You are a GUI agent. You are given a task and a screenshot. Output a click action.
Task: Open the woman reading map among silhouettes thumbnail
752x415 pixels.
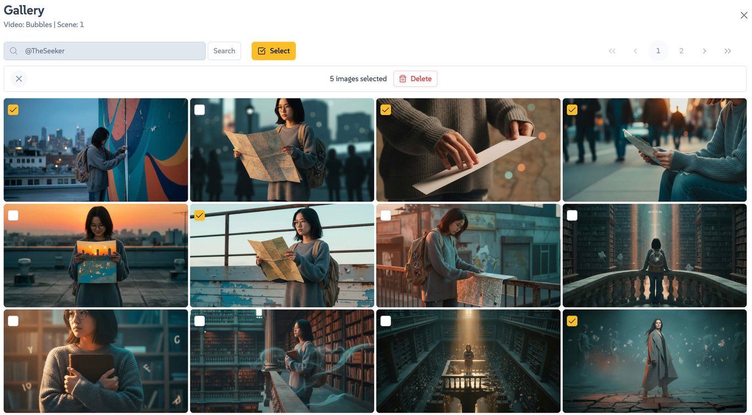click(x=282, y=150)
